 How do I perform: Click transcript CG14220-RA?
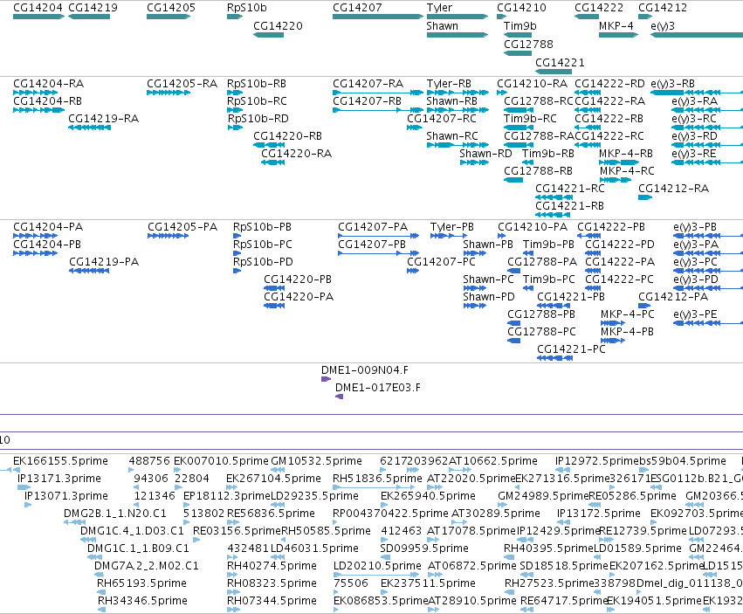(x=296, y=154)
